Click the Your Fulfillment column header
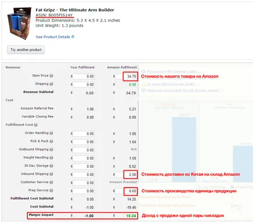Screen dimensions: 253x222 coord(82,68)
